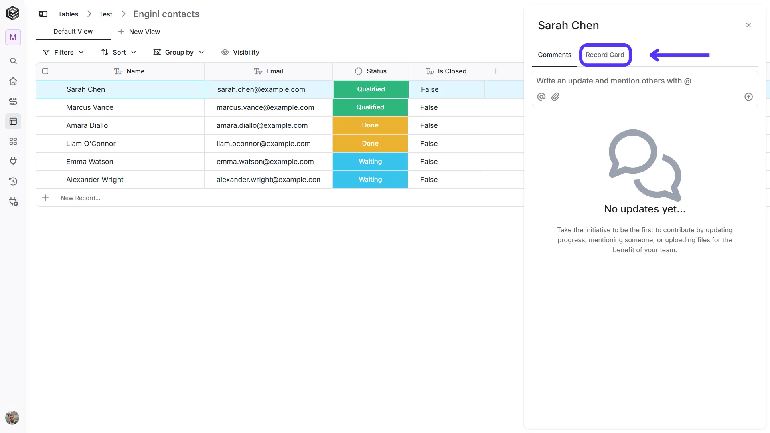The width and height of the screenshot is (770, 433).
Task: Click the Email column header
Action: (x=269, y=71)
